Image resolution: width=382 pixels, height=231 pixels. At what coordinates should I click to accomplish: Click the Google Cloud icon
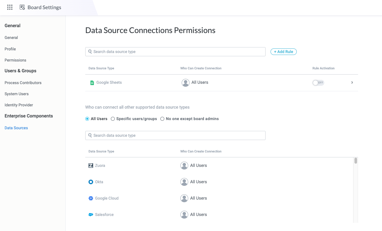tap(90, 198)
